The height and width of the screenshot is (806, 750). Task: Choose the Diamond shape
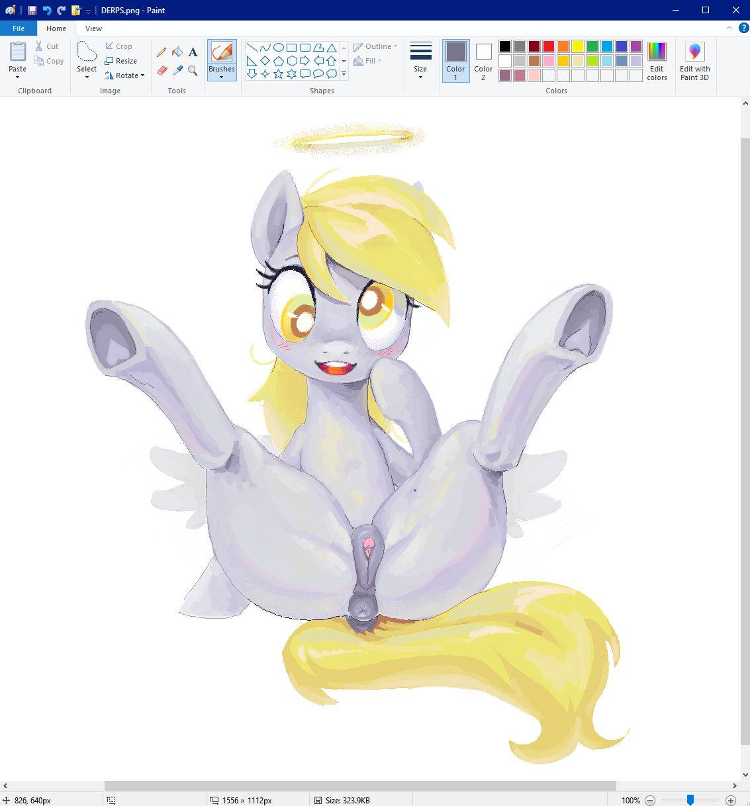click(265, 61)
